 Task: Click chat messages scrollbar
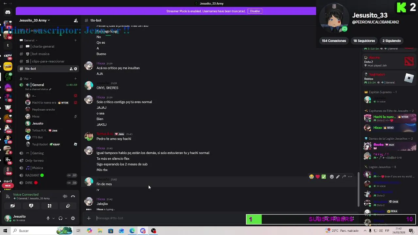point(358,189)
